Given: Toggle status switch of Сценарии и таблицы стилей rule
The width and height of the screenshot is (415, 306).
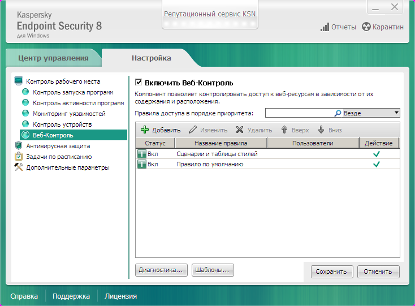Looking at the screenshot, I should (142, 154).
